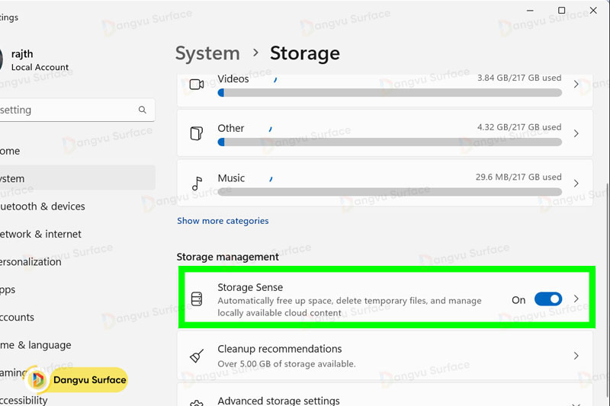
Task: Maximize the Settings window
Action: coord(562,11)
